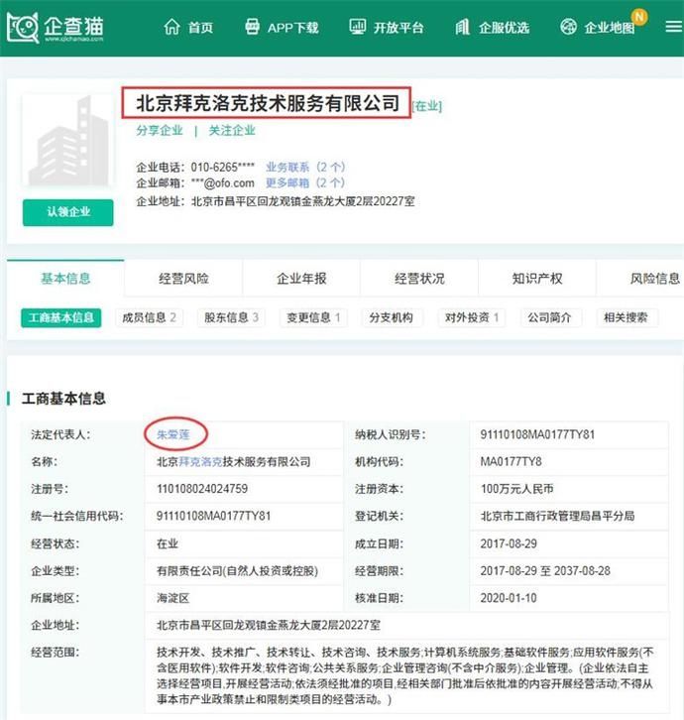Click the 经营范围 description text
This screenshot has width=684, height=720.
(x=404, y=675)
